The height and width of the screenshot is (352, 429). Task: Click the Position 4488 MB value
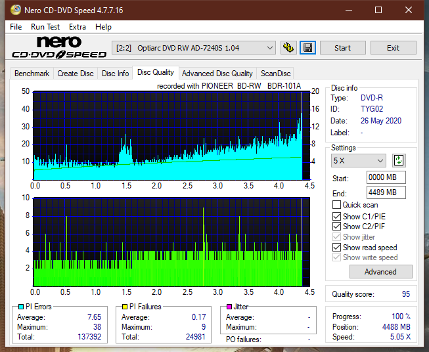coord(396,327)
